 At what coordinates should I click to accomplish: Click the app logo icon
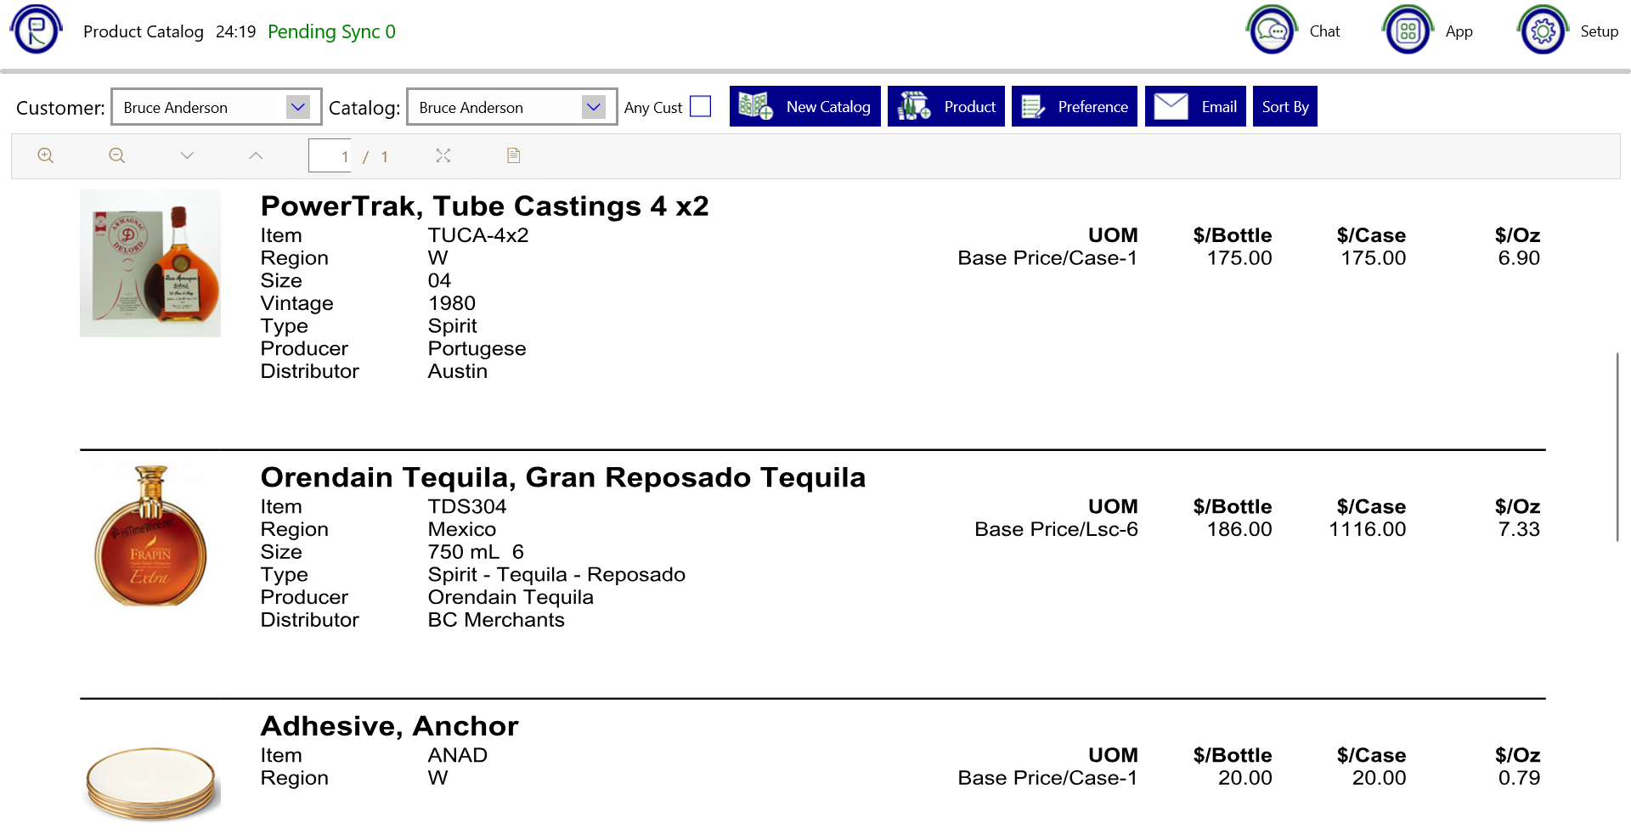36,31
